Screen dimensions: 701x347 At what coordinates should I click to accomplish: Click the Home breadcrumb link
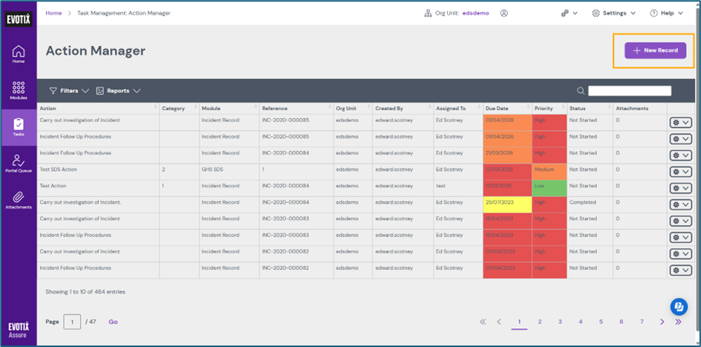pos(53,13)
